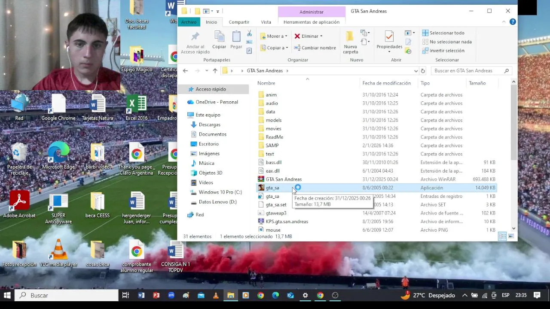Click No seleccionar nada
Image resolution: width=550 pixels, height=309 pixels.
pyautogui.click(x=447, y=42)
